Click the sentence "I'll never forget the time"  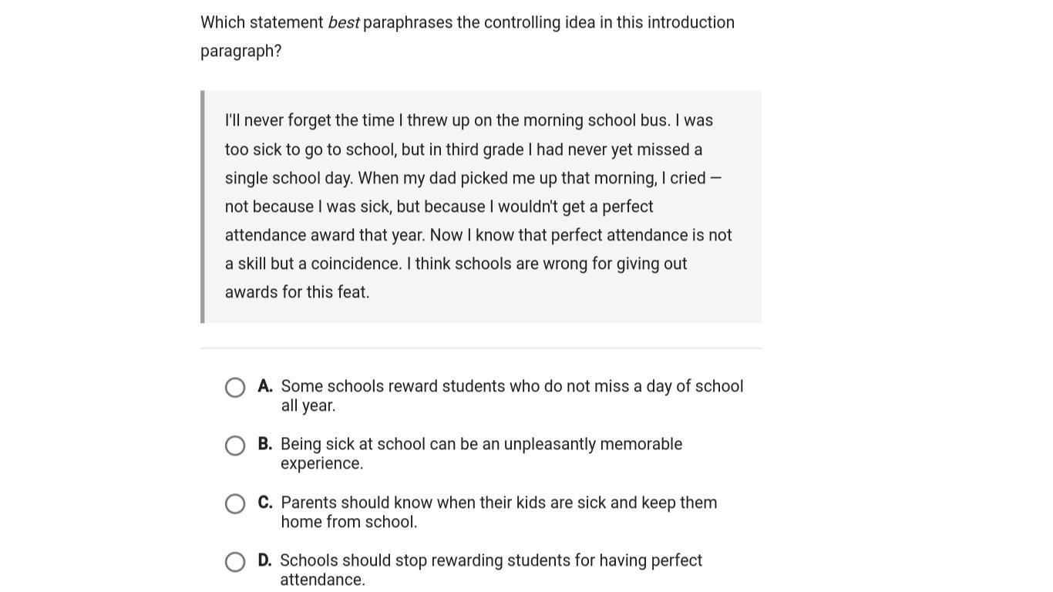coord(309,120)
